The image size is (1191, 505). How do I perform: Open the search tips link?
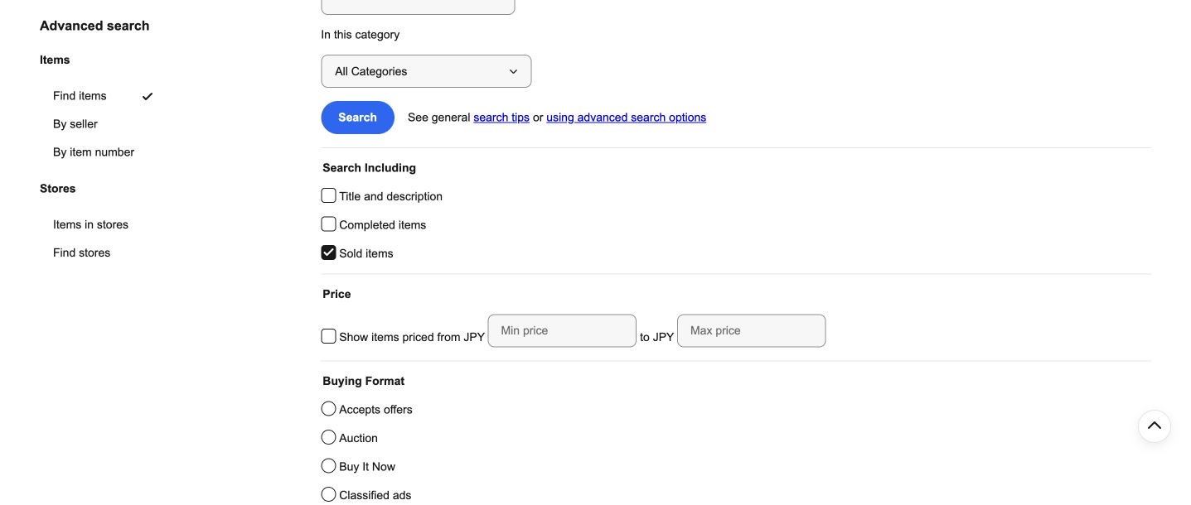click(501, 118)
